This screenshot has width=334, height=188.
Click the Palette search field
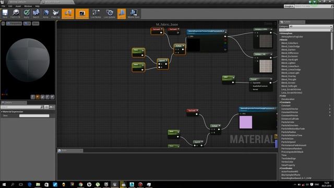305,30
